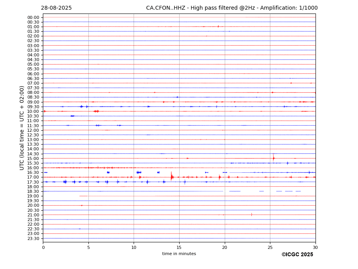358x269 pixels.
Task: Select the 04:30 time row label
Action: click(x=33, y=60)
